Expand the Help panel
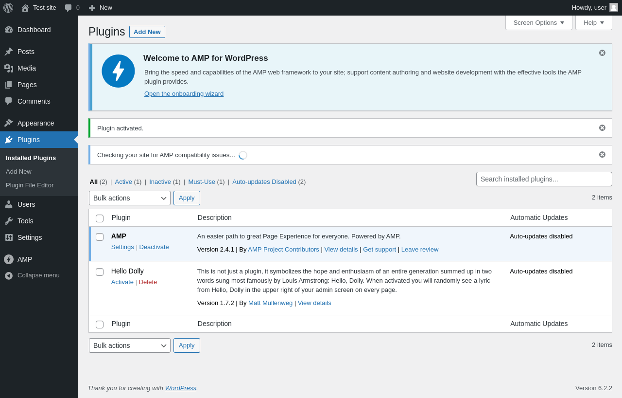The image size is (622, 398). click(x=593, y=22)
